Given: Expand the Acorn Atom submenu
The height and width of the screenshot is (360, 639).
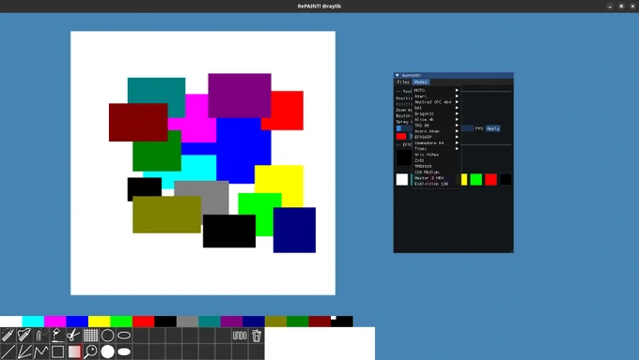Looking at the screenshot, I should tap(436, 131).
